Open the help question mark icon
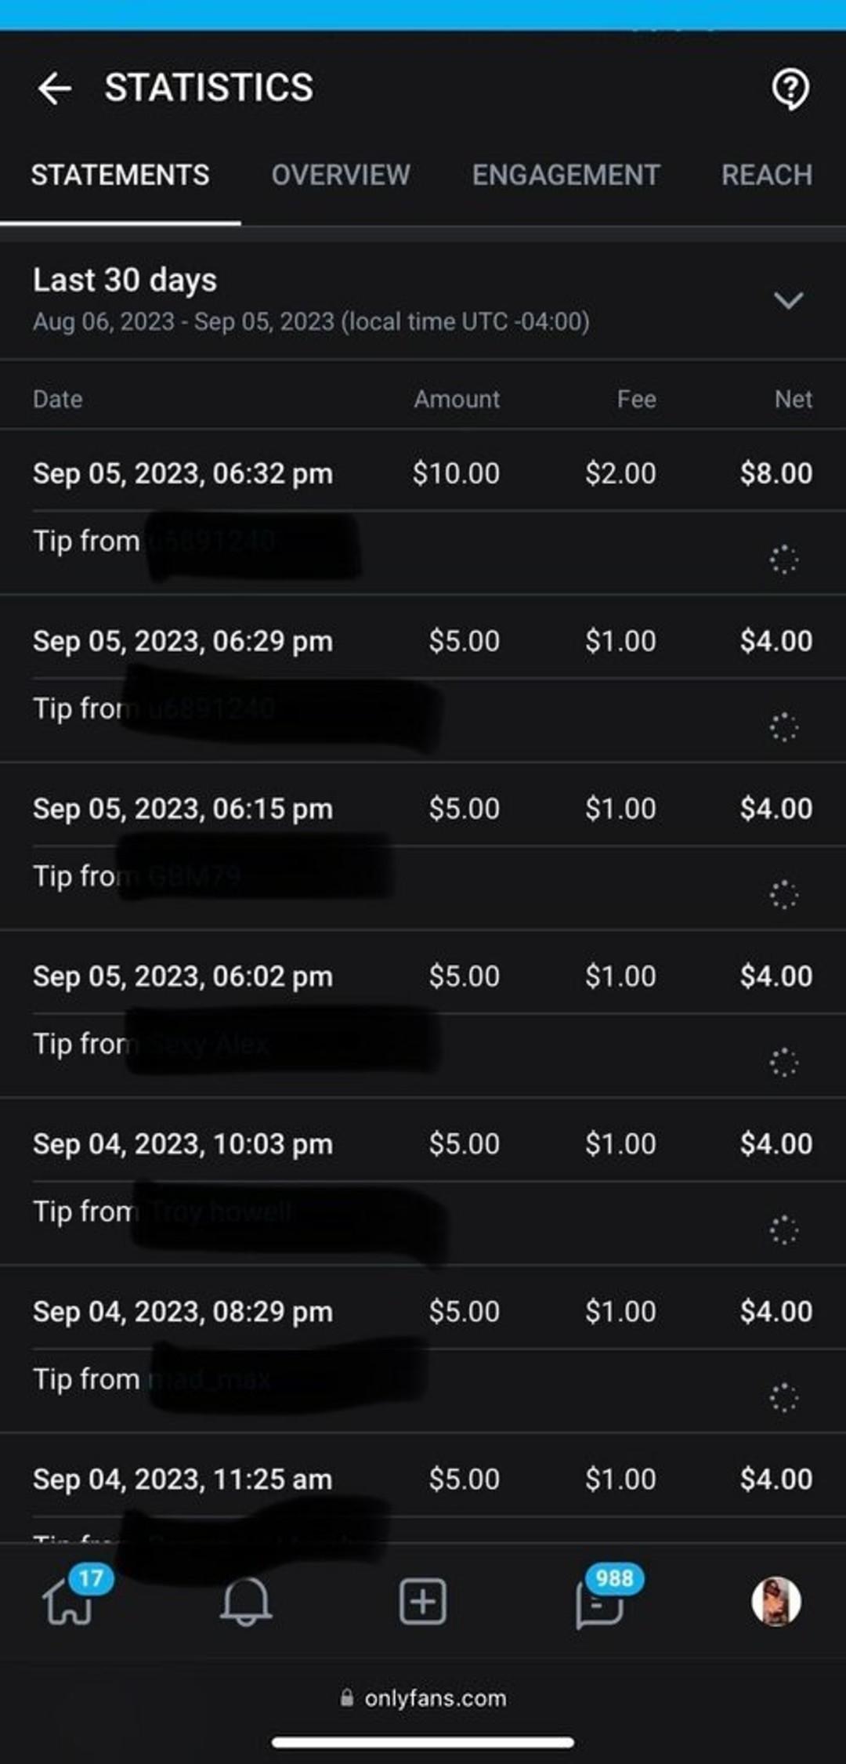The width and height of the screenshot is (846, 1764). coord(790,89)
